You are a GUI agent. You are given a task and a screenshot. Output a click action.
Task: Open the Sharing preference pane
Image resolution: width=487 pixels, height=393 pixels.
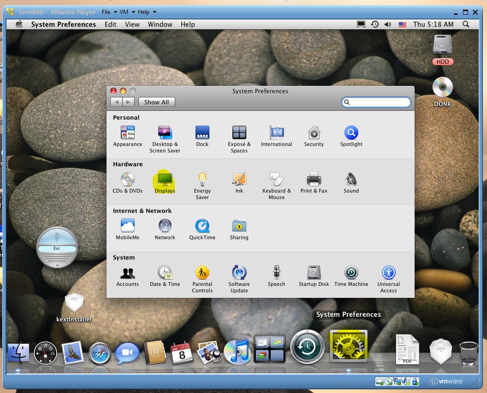coord(239,229)
